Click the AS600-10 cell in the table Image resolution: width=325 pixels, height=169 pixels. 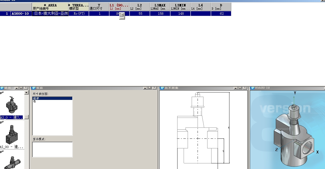point(21,14)
